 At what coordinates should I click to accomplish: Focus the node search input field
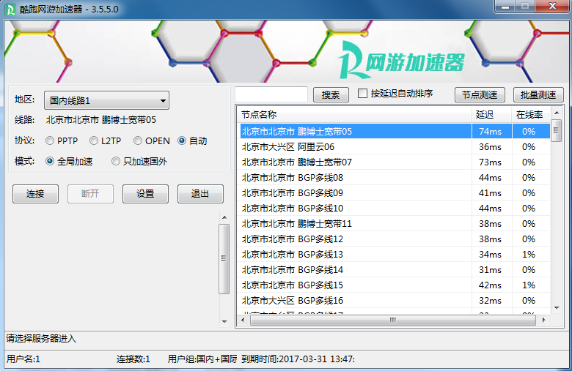click(x=271, y=94)
